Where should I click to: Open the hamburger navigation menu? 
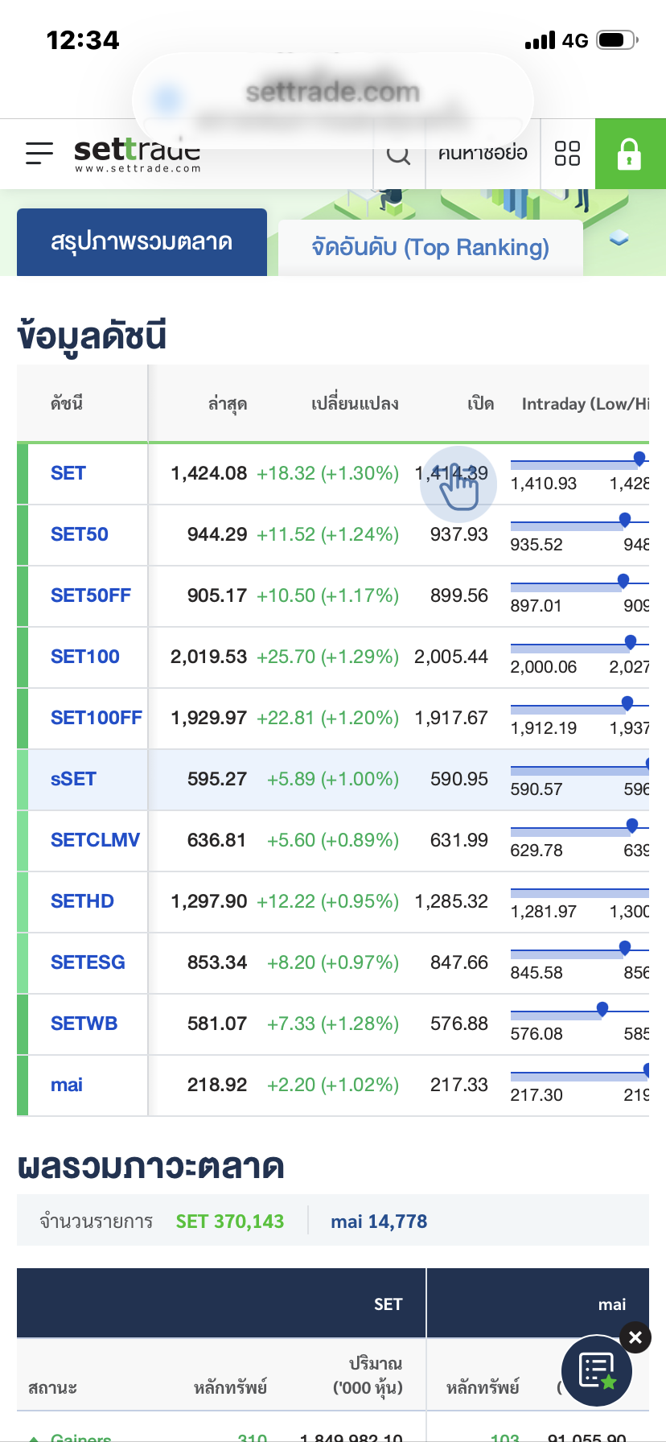(39, 153)
